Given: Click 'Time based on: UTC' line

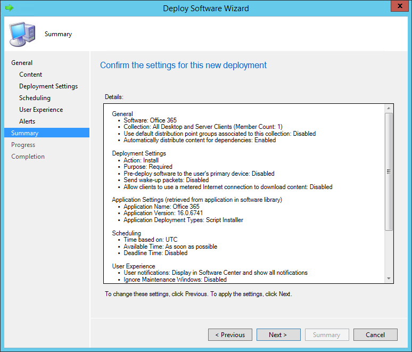Looking at the screenshot, I should tap(151, 240).
